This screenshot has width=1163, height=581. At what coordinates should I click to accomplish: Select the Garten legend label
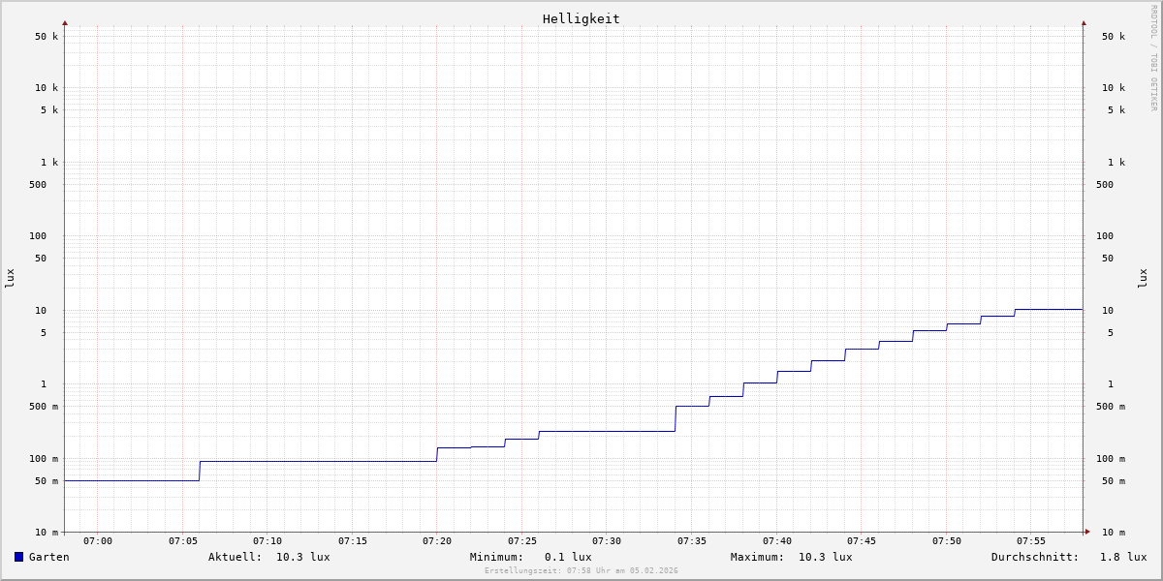coord(48,557)
